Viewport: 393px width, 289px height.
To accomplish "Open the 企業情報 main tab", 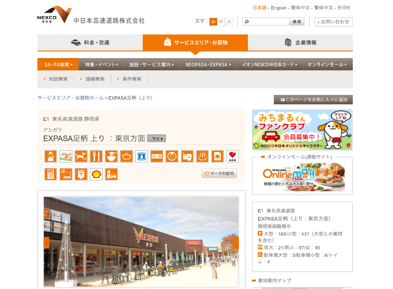I will point(300,42).
